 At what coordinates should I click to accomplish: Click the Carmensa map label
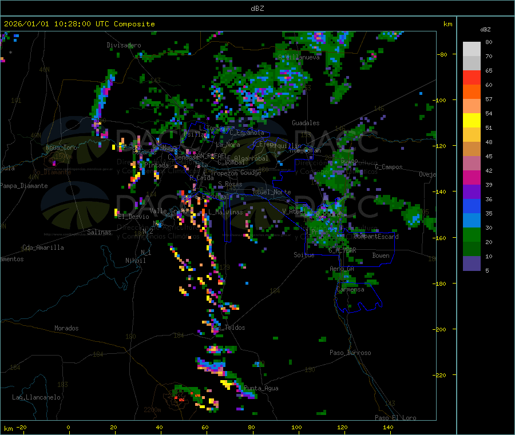point(350,289)
